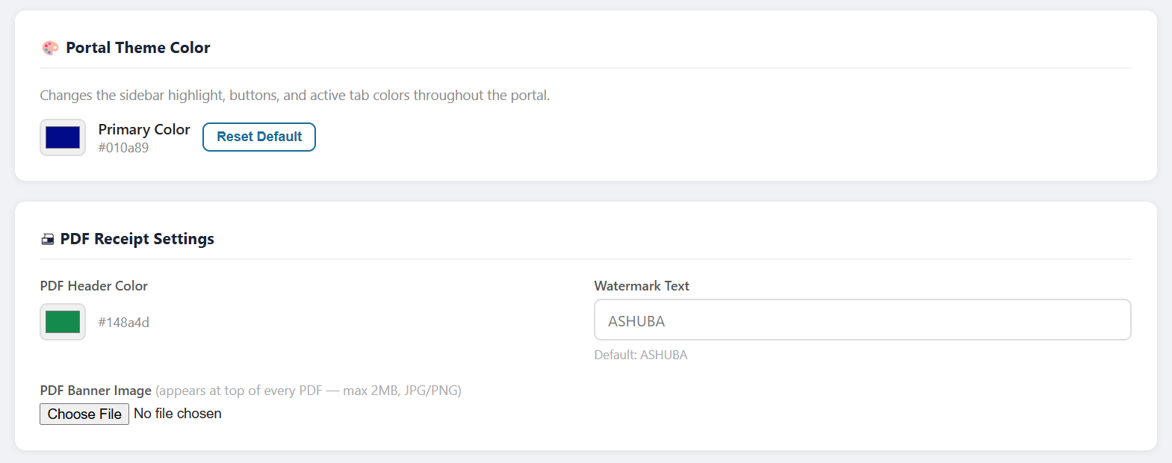Click the Watermark Text label

coord(641,285)
